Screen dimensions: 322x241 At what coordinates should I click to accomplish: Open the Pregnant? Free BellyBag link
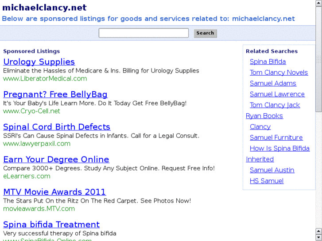[x=55, y=94]
